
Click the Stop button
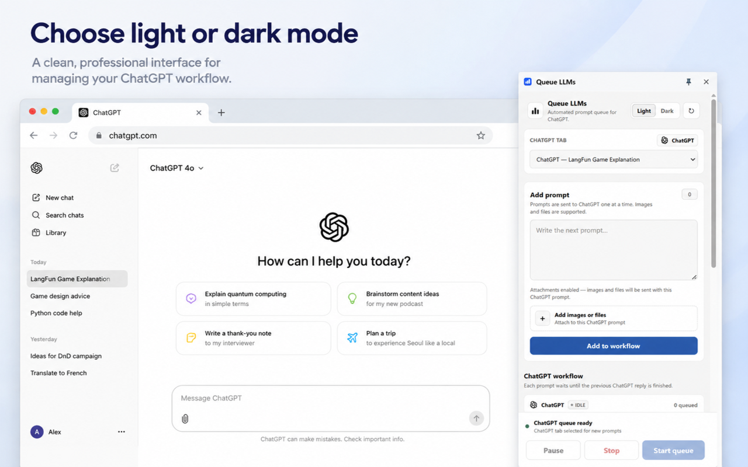point(611,451)
